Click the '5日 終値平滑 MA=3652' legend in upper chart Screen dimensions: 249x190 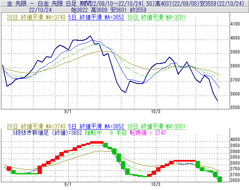click(x=96, y=17)
